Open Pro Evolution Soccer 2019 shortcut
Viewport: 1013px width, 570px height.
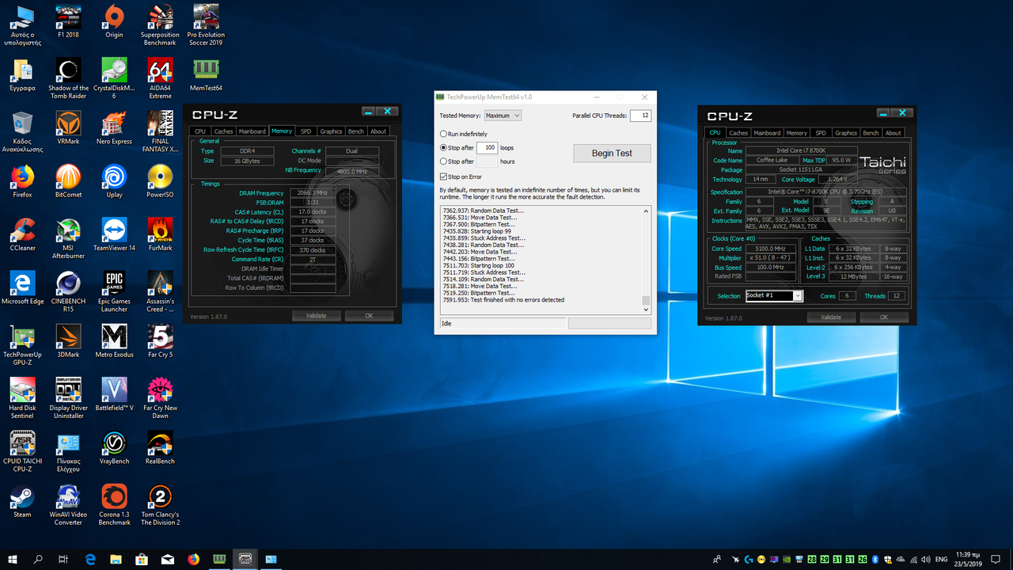(x=206, y=25)
